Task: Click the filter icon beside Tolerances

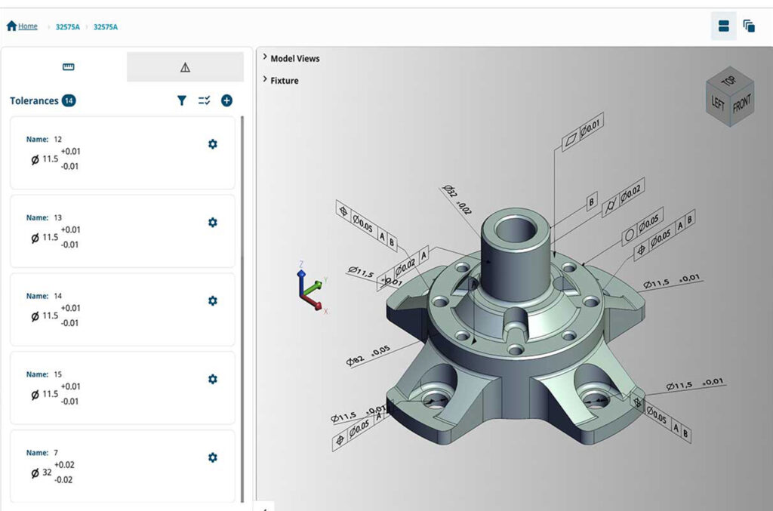Action: (181, 100)
